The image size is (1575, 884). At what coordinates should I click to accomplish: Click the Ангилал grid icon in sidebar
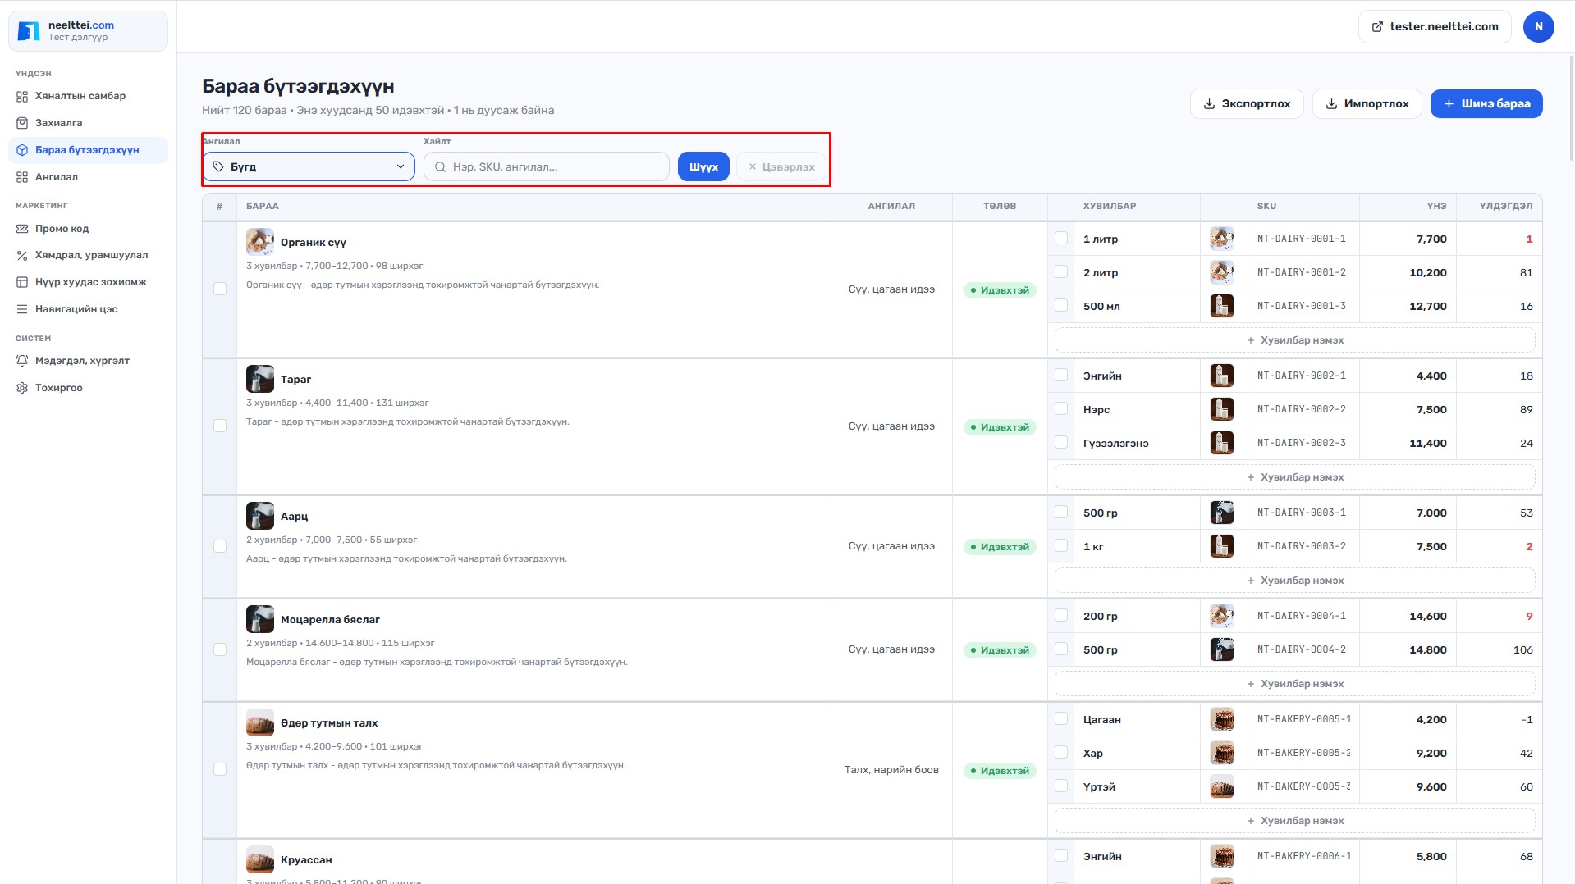point(22,177)
